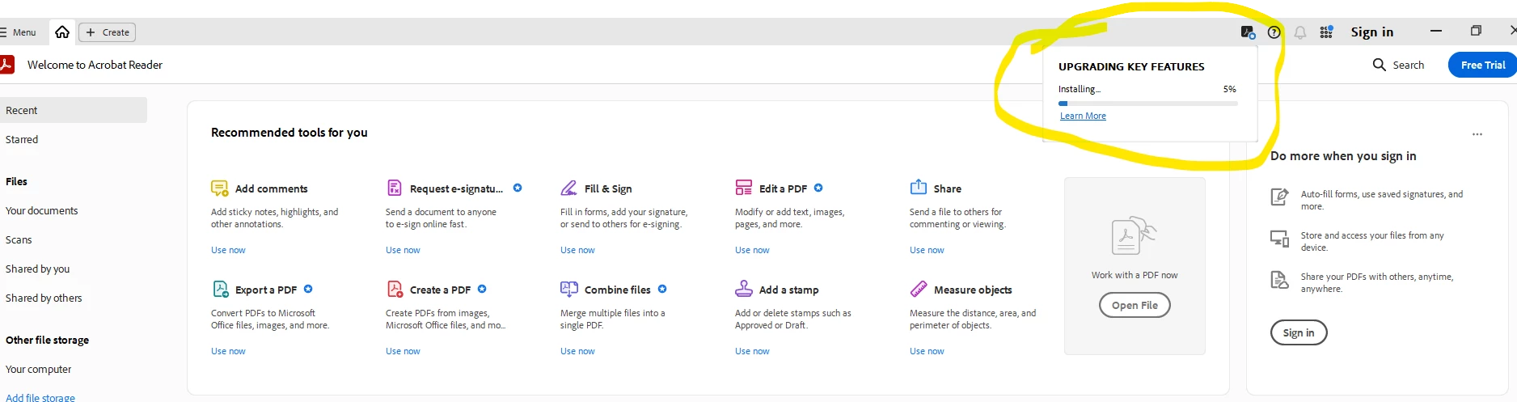Screen dimensions: 1517x402
Task: Open the update status icon in toolbar
Action: point(1248,32)
